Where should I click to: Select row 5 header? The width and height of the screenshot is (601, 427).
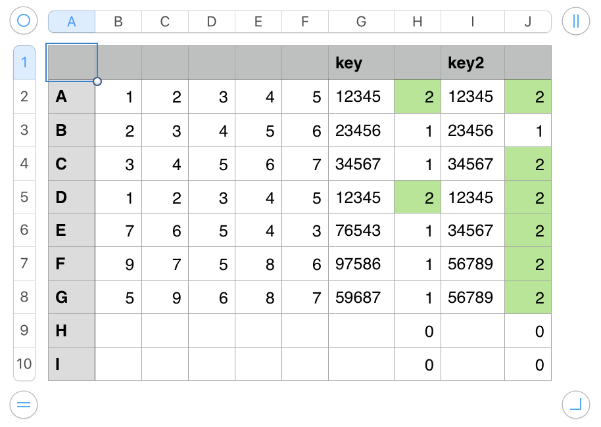click(x=24, y=196)
